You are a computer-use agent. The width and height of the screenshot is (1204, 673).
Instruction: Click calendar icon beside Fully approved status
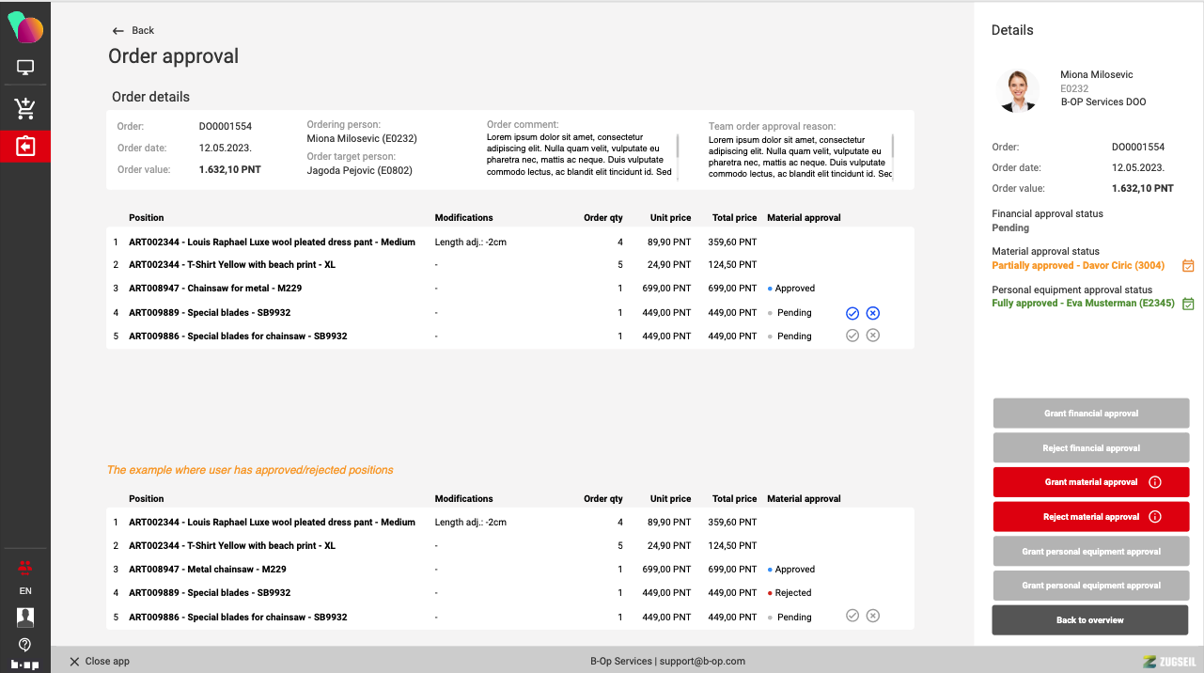tap(1188, 304)
